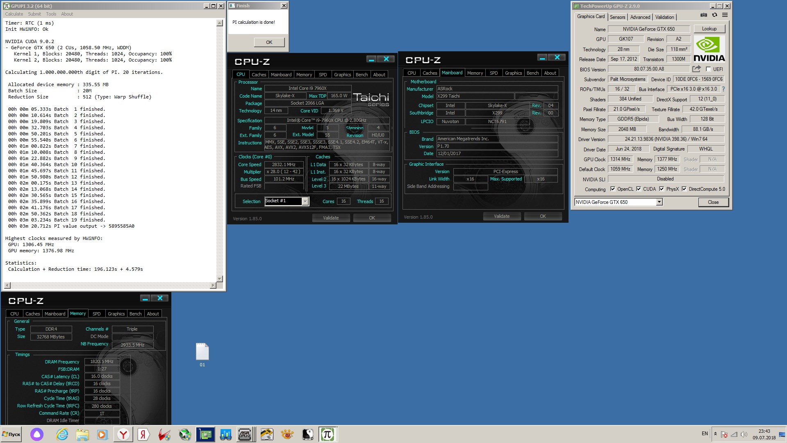Image resolution: width=787 pixels, height=443 pixels.
Task: Open the eye-shaped XnView taskbar icon
Action: click(287, 434)
